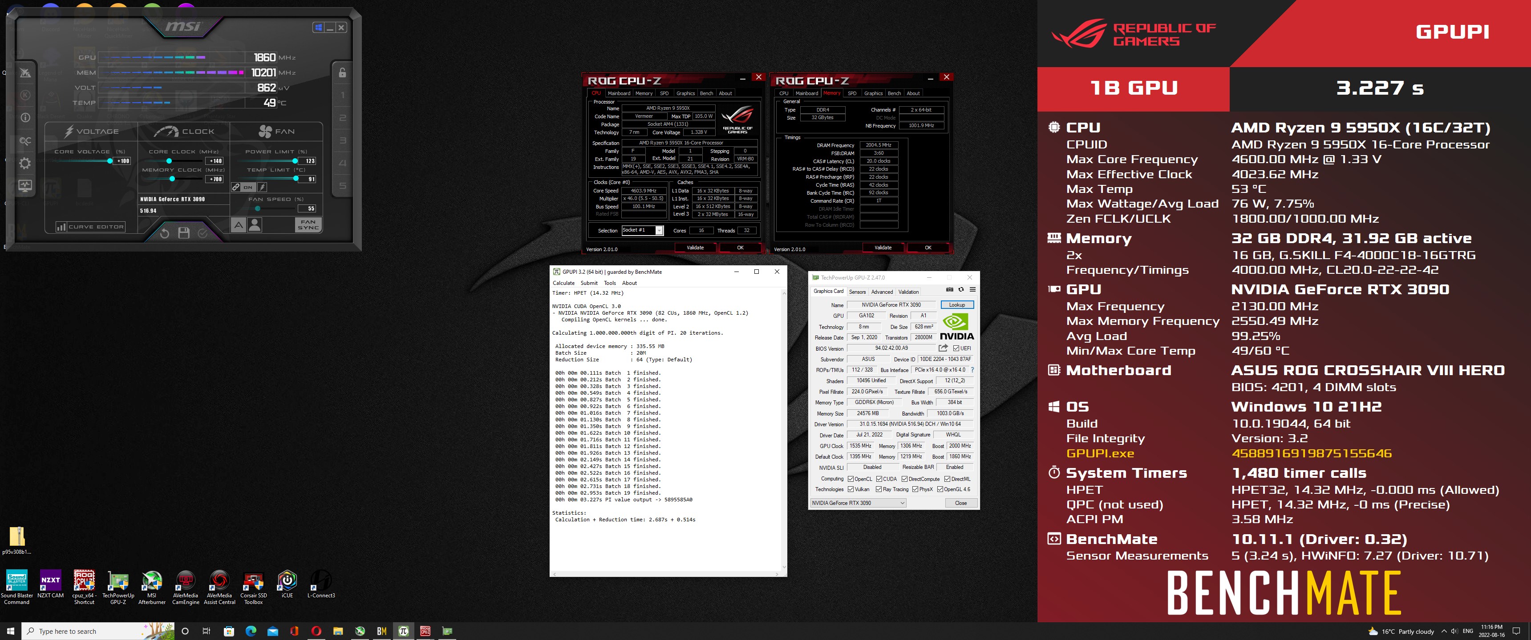
Task: Open Validation tab in GPU-Z
Action: pyautogui.click(x=908, y=292)
